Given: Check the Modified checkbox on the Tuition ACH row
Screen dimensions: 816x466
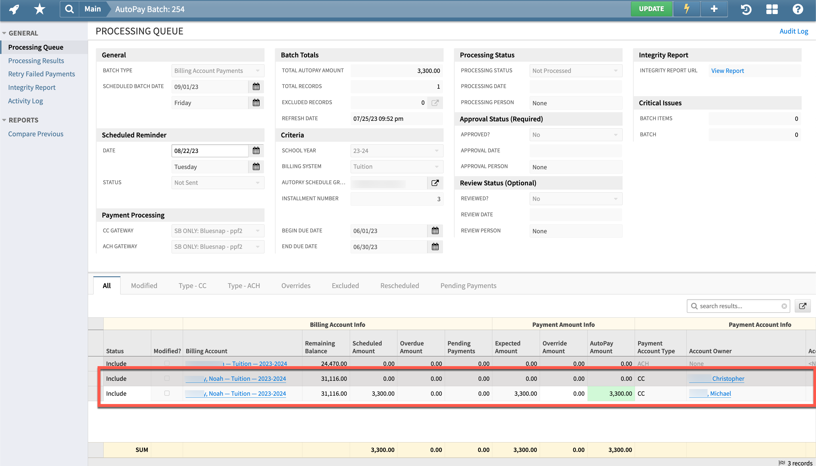Looking at the screenshot, I should coord(166,363).
